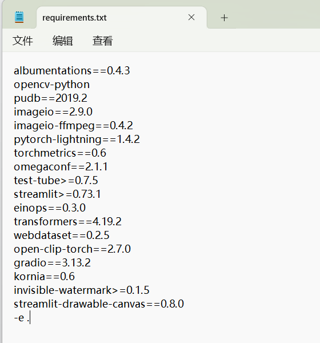Image resolution: width=320 pixels, height=343 pixels.
Task: Click on the opencv-python line
Action: (x=51, y=85)
